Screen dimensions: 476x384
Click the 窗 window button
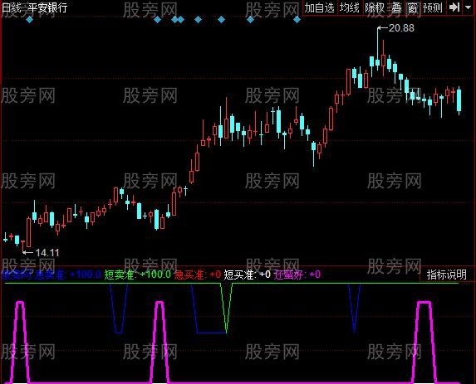coord(412,7)
